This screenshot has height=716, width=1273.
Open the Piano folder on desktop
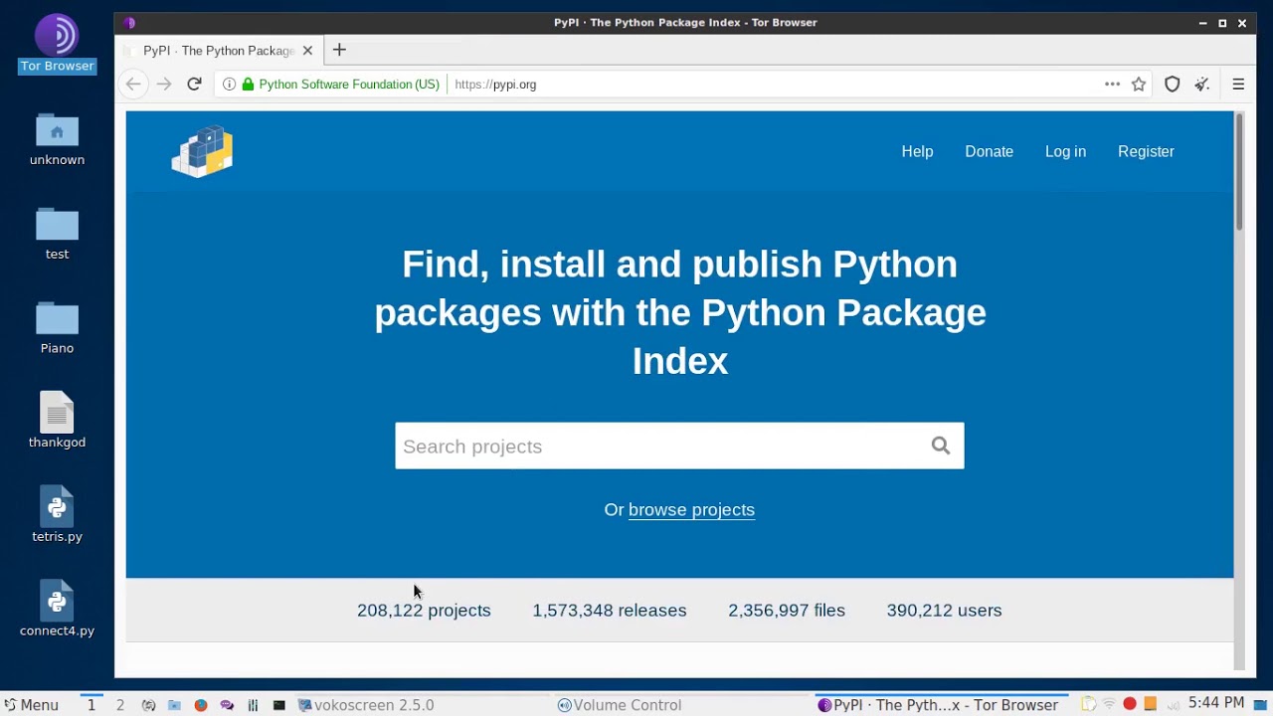point(57,328)
